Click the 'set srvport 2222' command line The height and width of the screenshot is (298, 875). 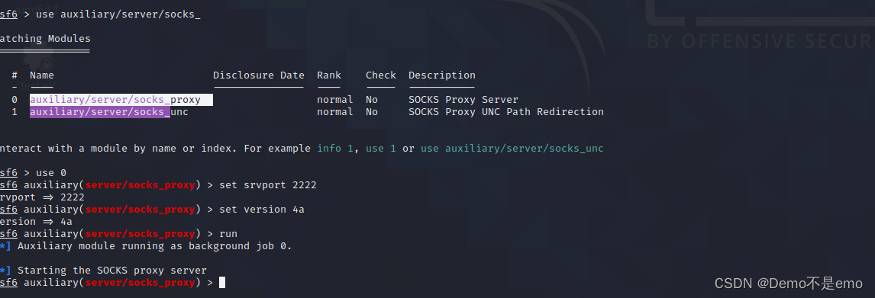click(268, 185)
